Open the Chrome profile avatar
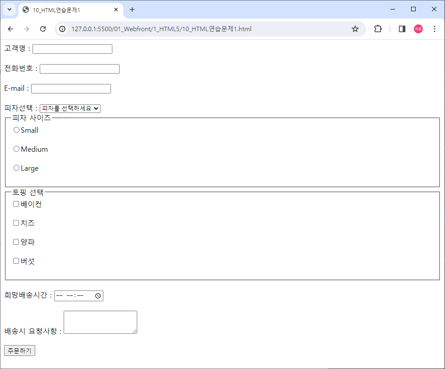 (x=418, y=29)
